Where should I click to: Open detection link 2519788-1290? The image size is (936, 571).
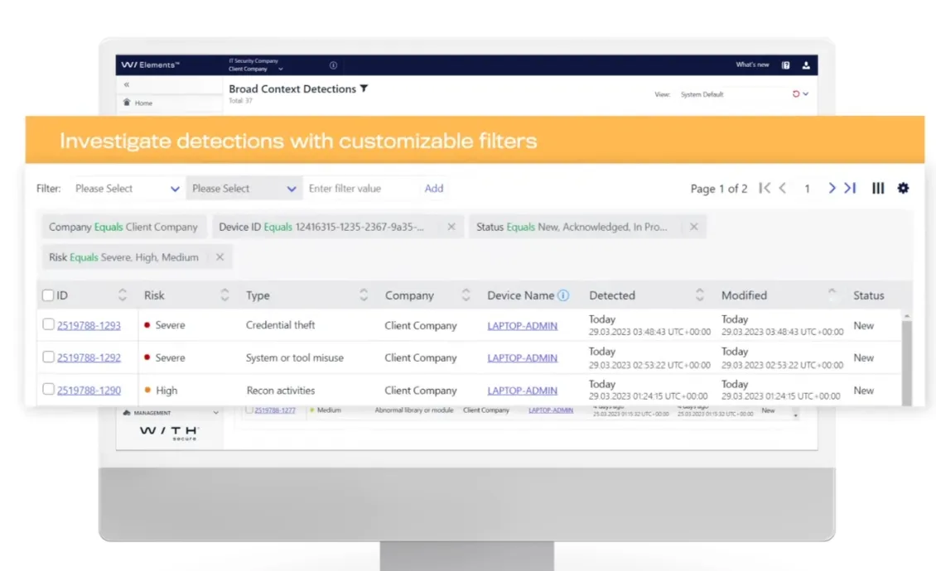[89, 391]
